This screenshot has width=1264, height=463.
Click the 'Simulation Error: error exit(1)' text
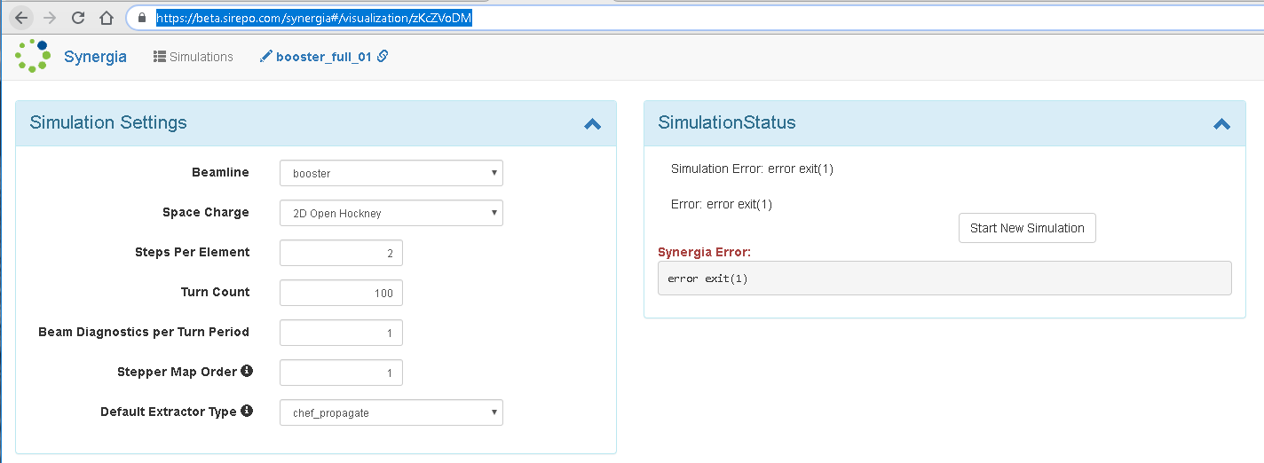point(752,169)
